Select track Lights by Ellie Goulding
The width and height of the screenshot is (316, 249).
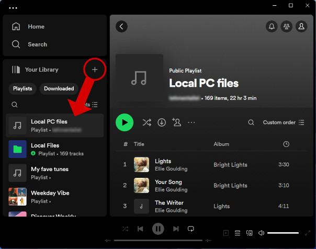(211, 165)
